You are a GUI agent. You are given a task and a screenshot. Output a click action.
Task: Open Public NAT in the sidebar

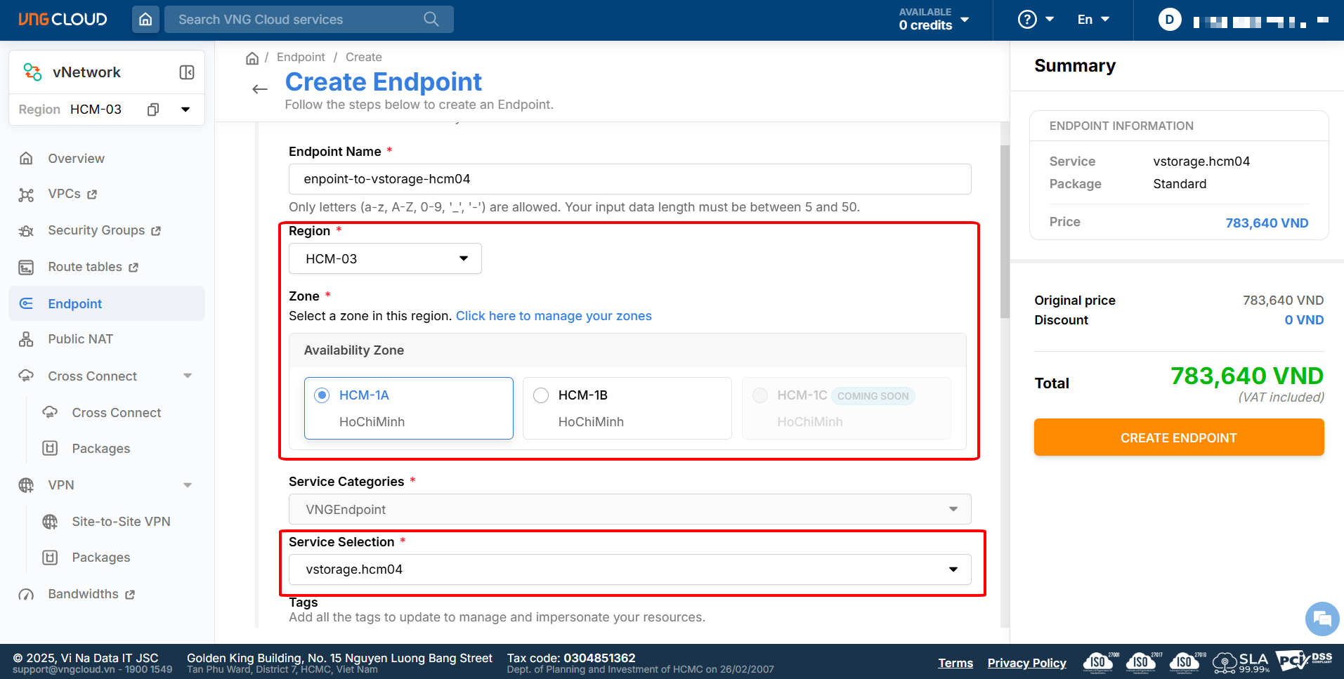click(x=80, y=339)
